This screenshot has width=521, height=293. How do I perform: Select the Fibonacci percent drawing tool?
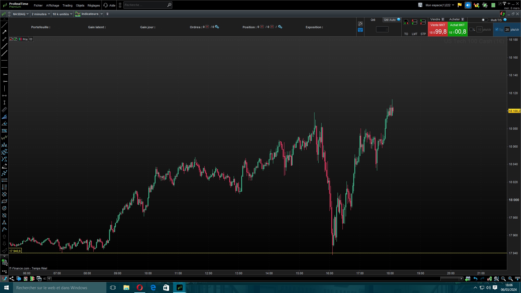4,131
